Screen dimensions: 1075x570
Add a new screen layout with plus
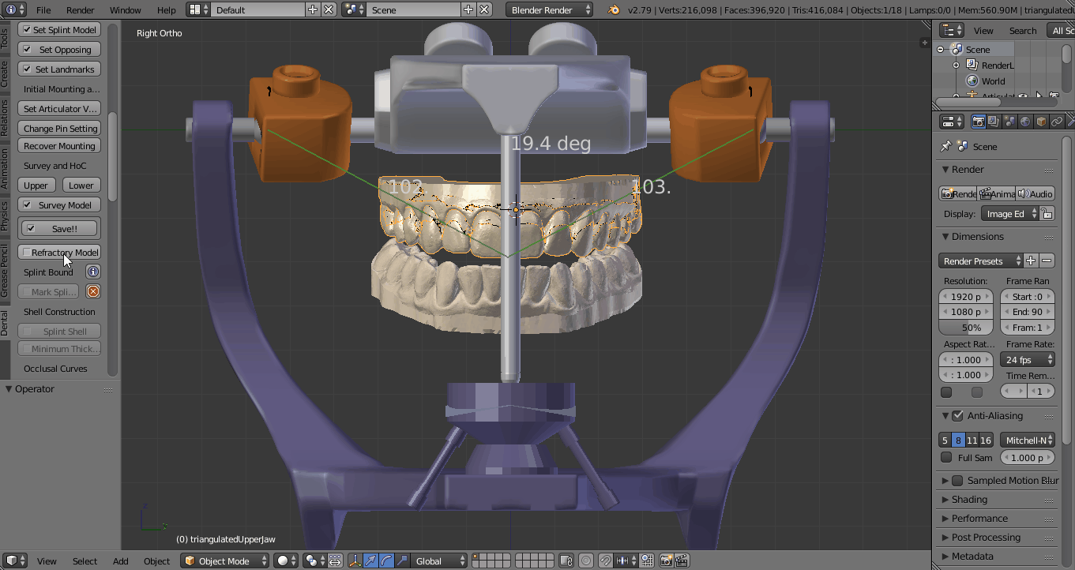[x=313, y=9]
